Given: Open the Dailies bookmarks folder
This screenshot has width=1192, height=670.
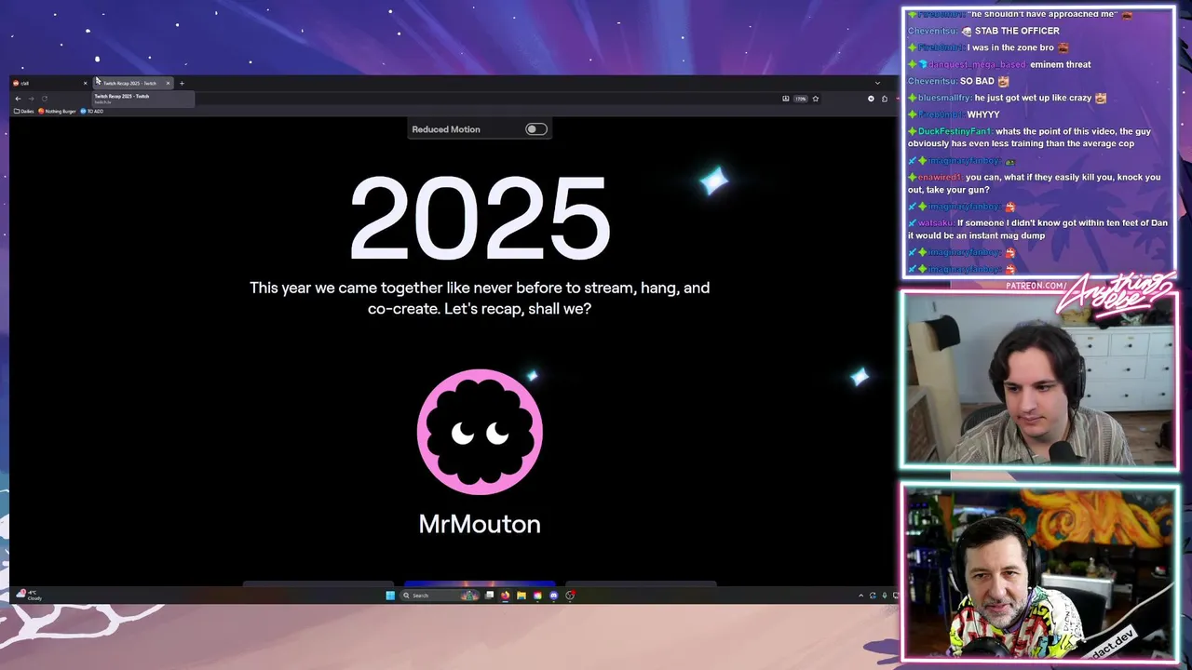Looking at the screenshot, I should pos(23,111).
